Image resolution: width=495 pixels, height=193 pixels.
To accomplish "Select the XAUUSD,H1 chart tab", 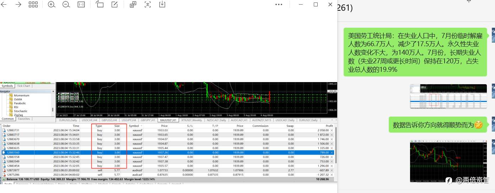I will click(168, 120).
